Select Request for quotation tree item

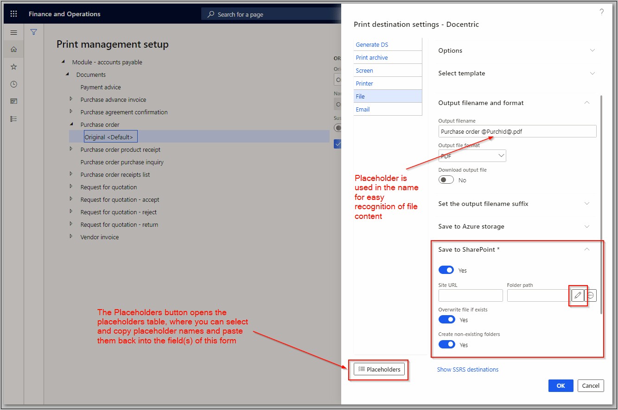(x=108, y=187)
